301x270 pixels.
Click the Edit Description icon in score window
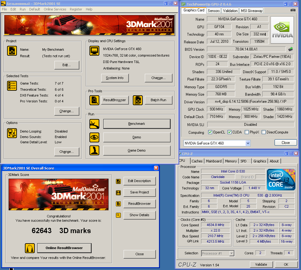tap(118, 181)
